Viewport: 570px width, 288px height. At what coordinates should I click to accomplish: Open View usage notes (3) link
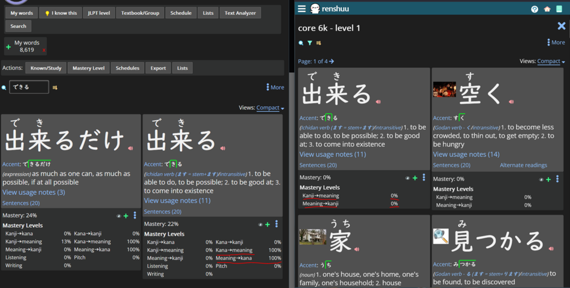pos(34,192)
